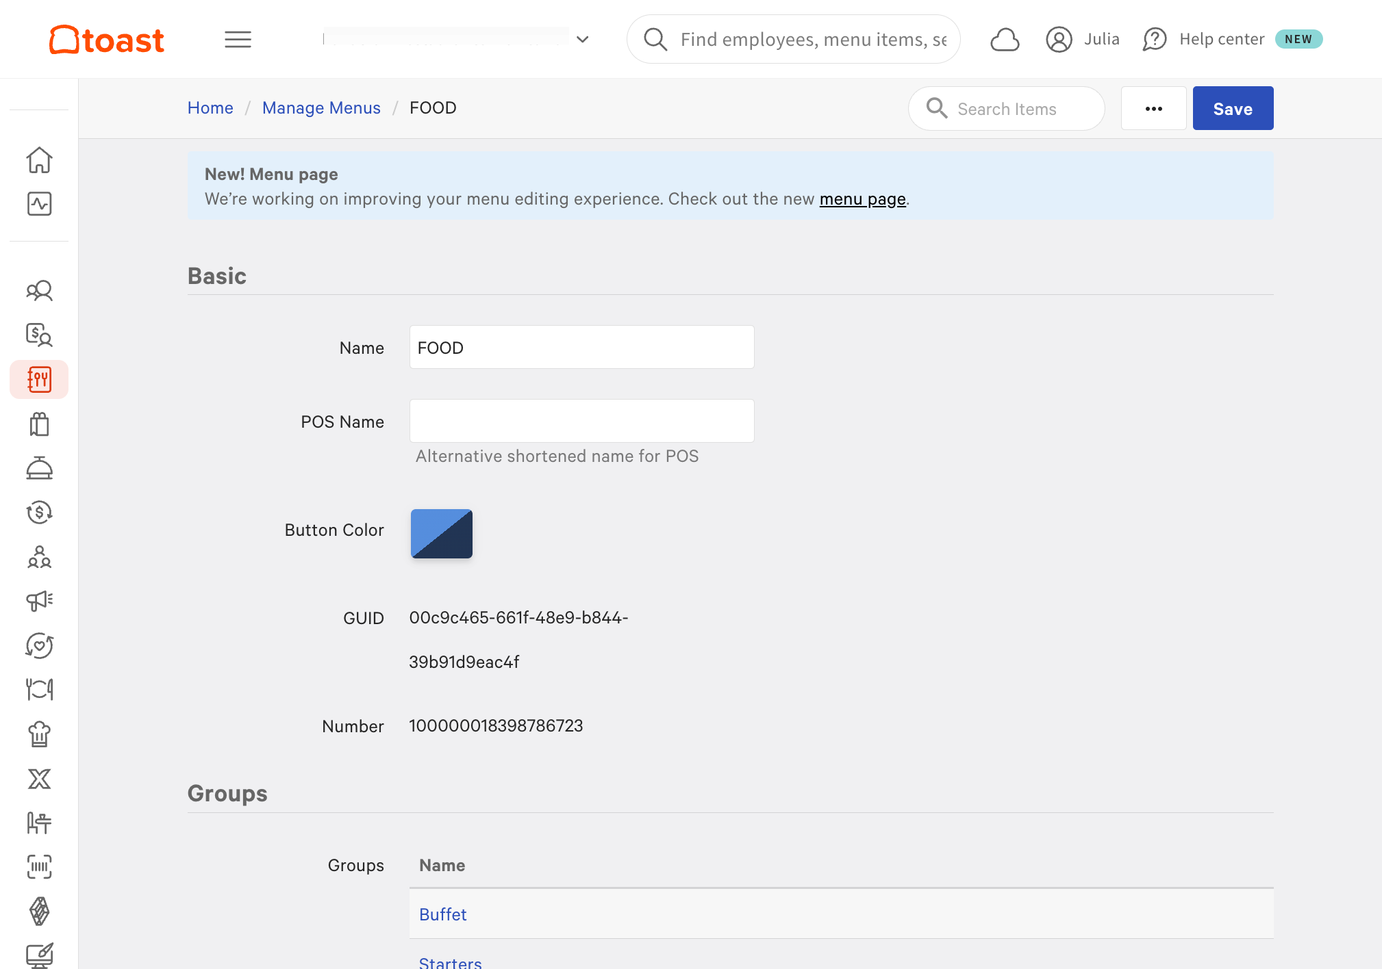Save the FOOD menu changes
Screen dimensions: 1382x969
1233,109
